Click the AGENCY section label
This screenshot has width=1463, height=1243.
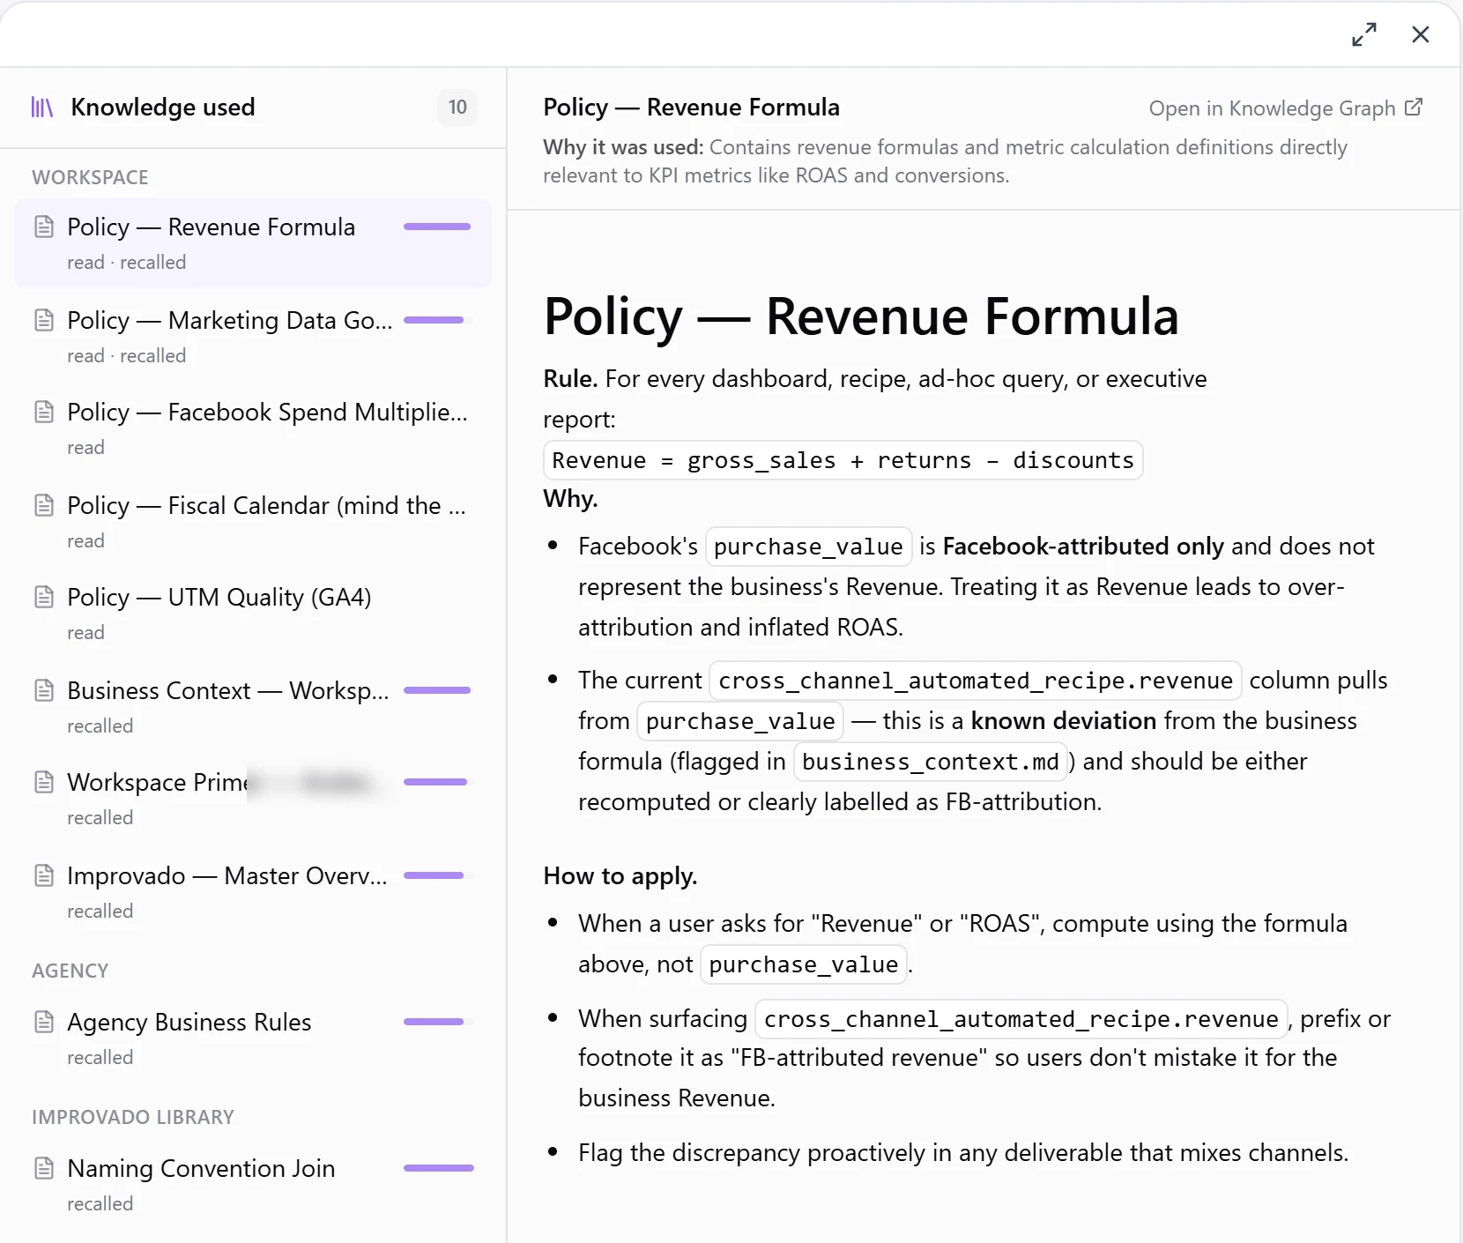coord(71,971)
